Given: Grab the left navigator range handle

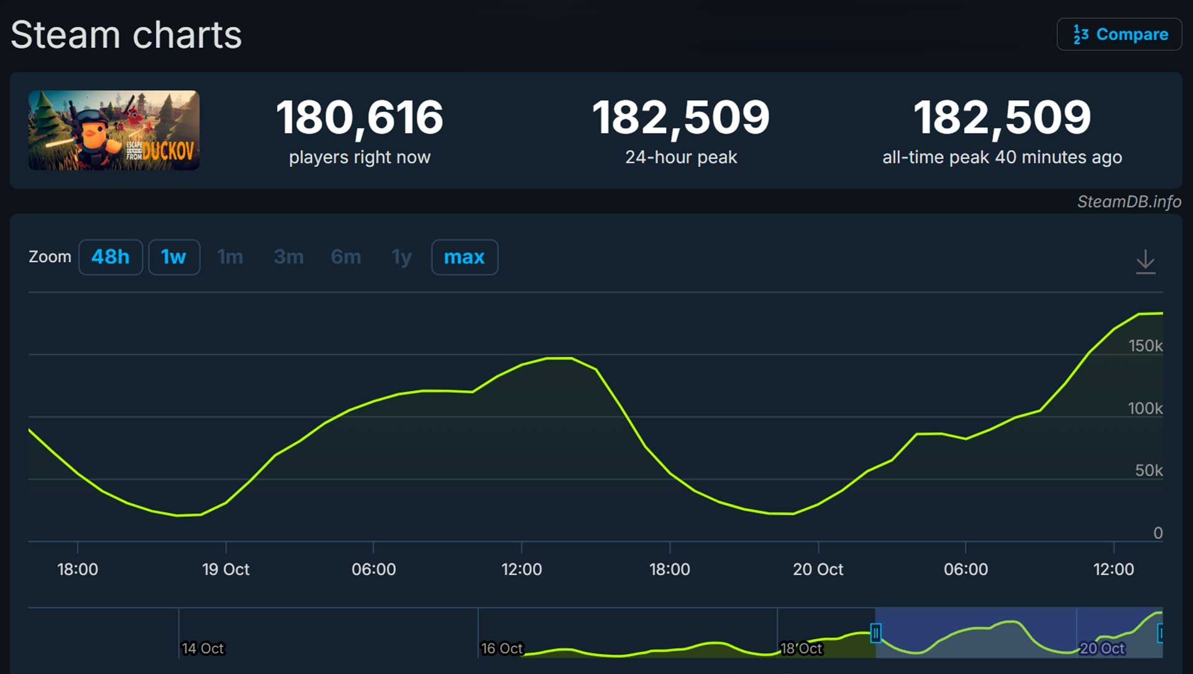Looking at the screenshot, I should [x=875, y=633].
